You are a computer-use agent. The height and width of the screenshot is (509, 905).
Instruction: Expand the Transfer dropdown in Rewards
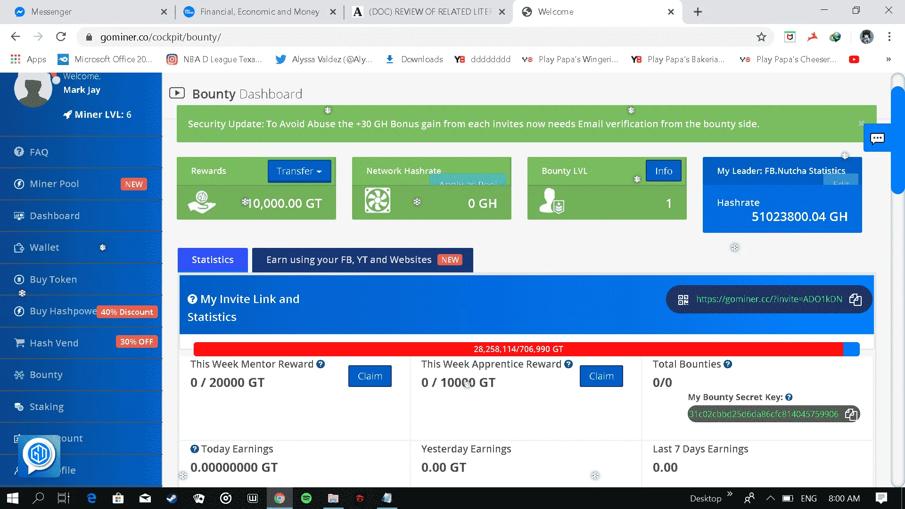299,171
